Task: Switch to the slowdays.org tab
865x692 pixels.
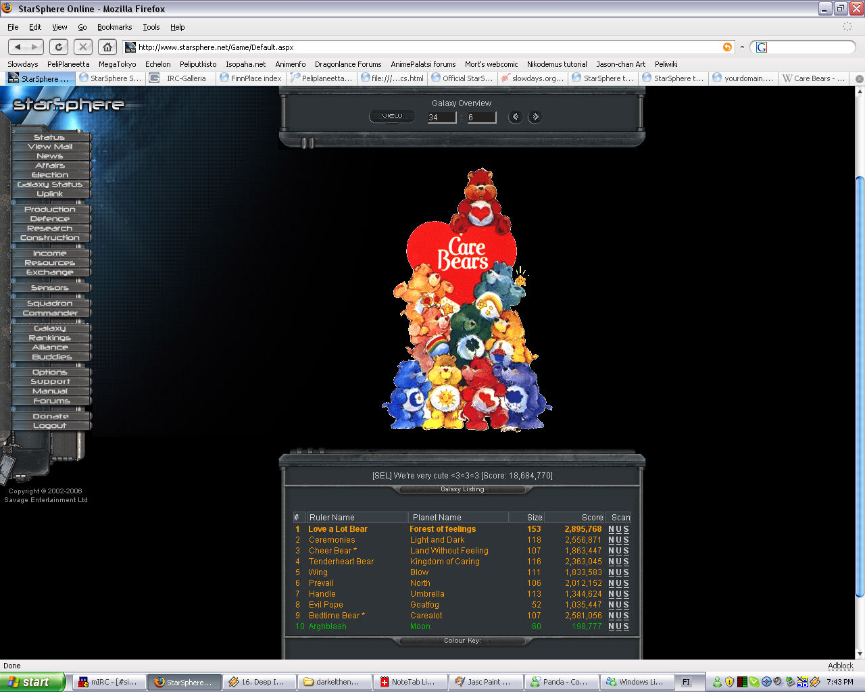Action: point(532,78)
